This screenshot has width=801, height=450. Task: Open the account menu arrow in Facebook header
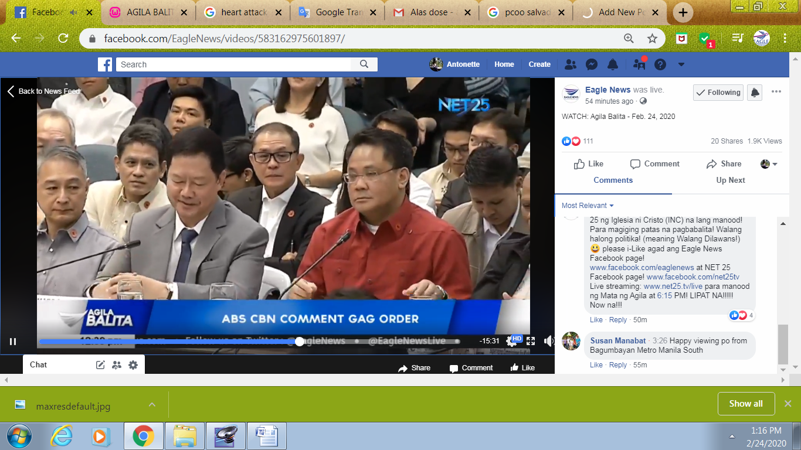tap(681, 64)
